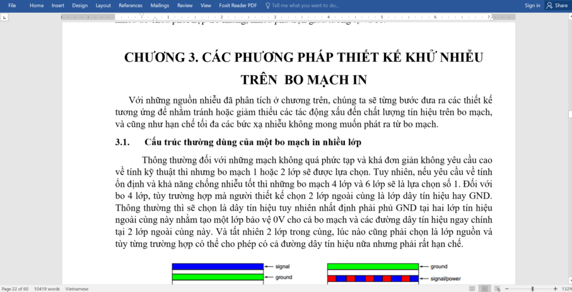Open the Foxit Reader PDF tab

[x=238, y=6]
